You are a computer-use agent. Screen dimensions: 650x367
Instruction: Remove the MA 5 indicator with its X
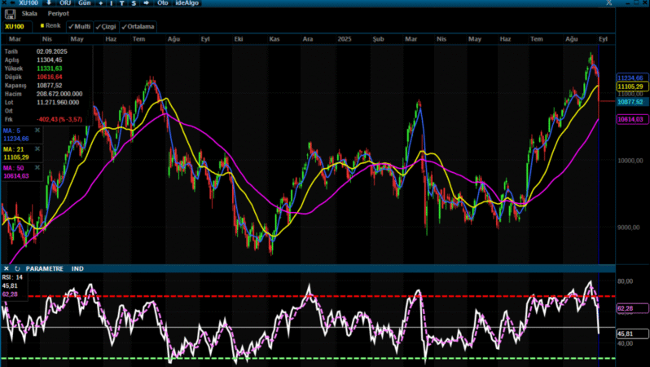pos(37,130)
